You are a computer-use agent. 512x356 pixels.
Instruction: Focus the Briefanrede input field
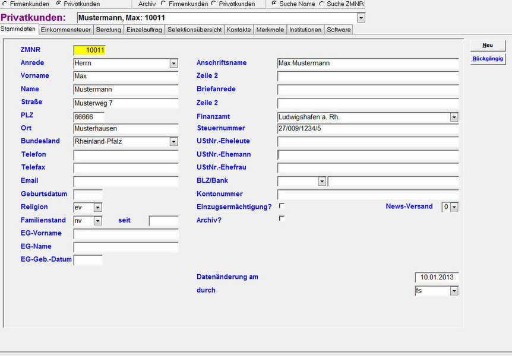(368, 90)
